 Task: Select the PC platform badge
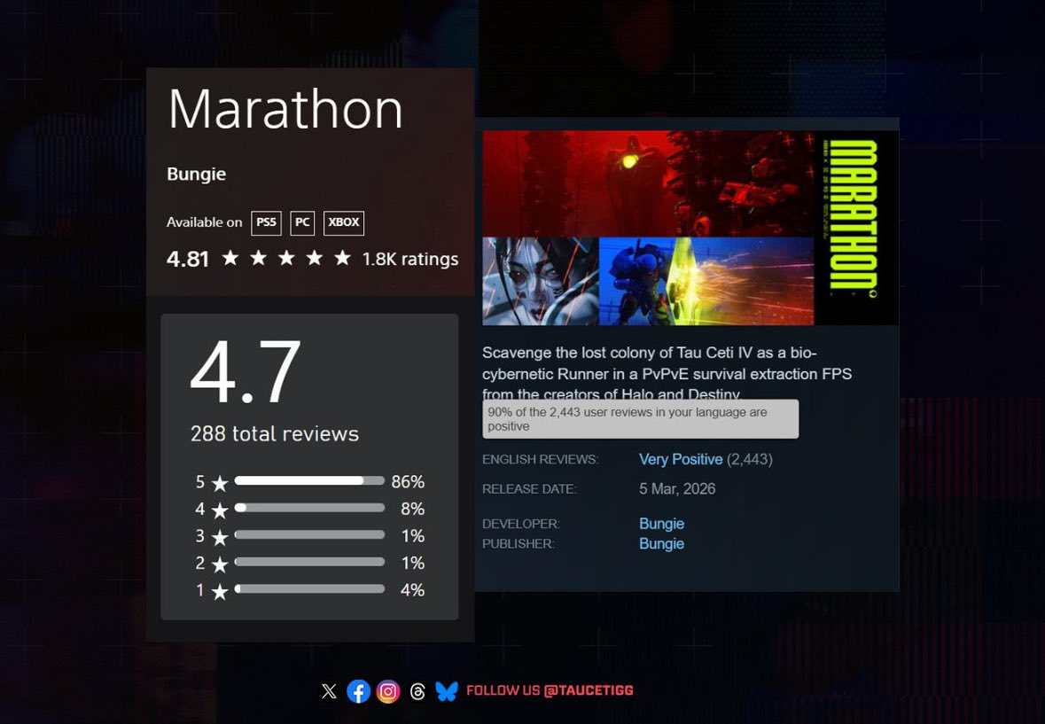(x=302, y=222)
